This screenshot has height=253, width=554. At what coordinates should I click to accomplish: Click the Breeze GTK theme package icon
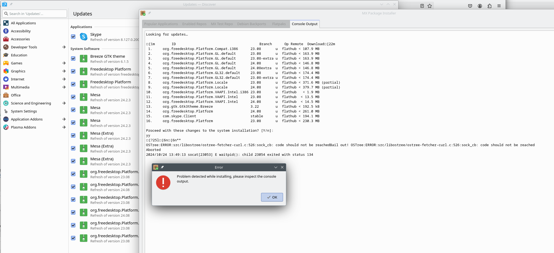84,59
